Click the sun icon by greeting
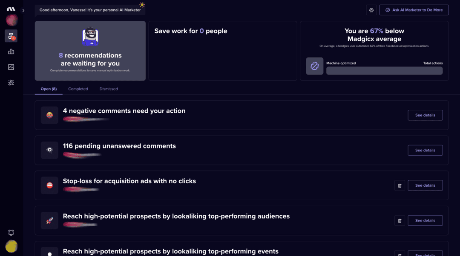The width and height of the screenshot is (460, 256). point(142,5)
